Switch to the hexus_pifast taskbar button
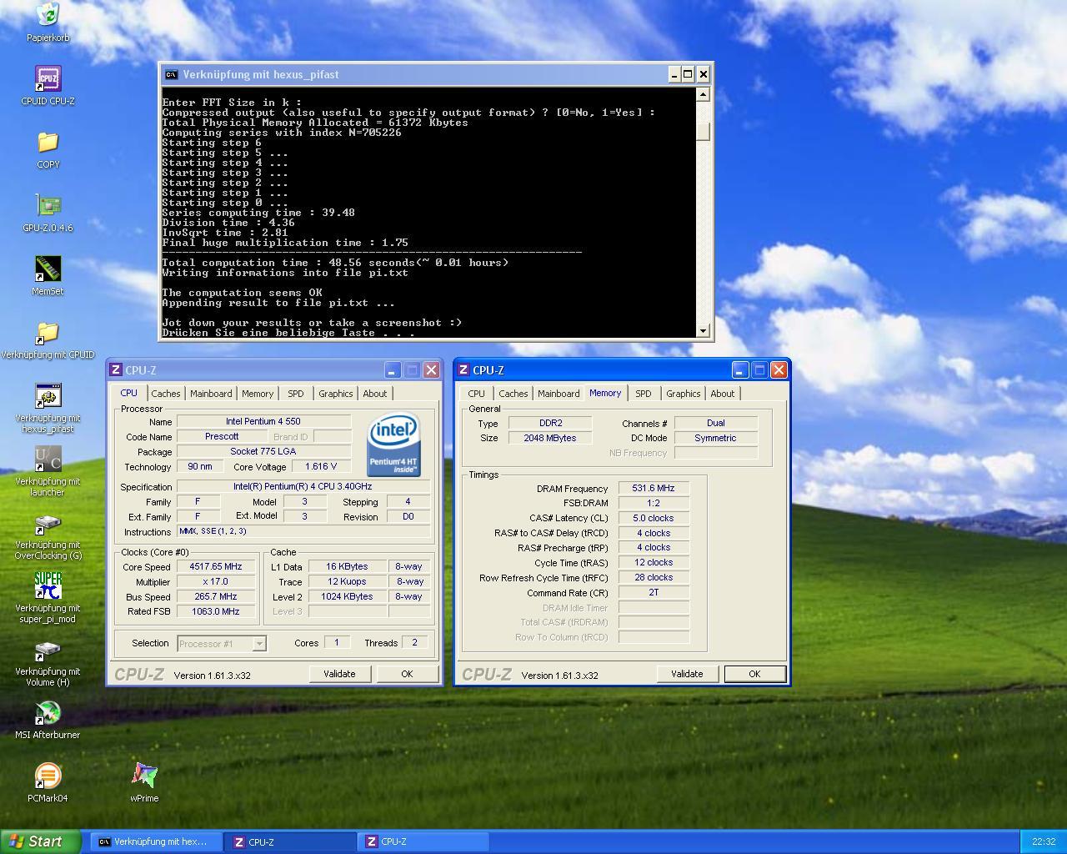This screenshot has width=1067, height=854. [157, 841]
